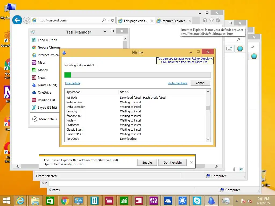Image resolution: width=275 pixels, height=206 pixels.
Task: Close the 'This page can't…' tab
Action: click(152, 21)
